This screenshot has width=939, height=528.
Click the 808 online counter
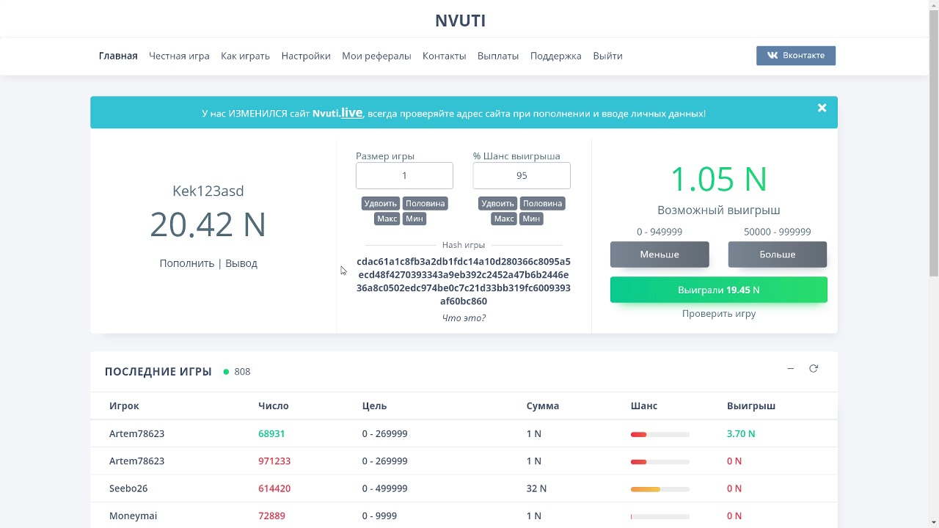point(242,372)
